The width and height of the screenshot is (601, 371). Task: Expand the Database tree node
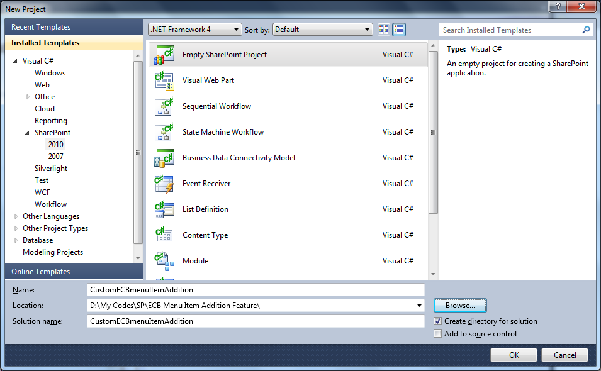click(16, 240)
